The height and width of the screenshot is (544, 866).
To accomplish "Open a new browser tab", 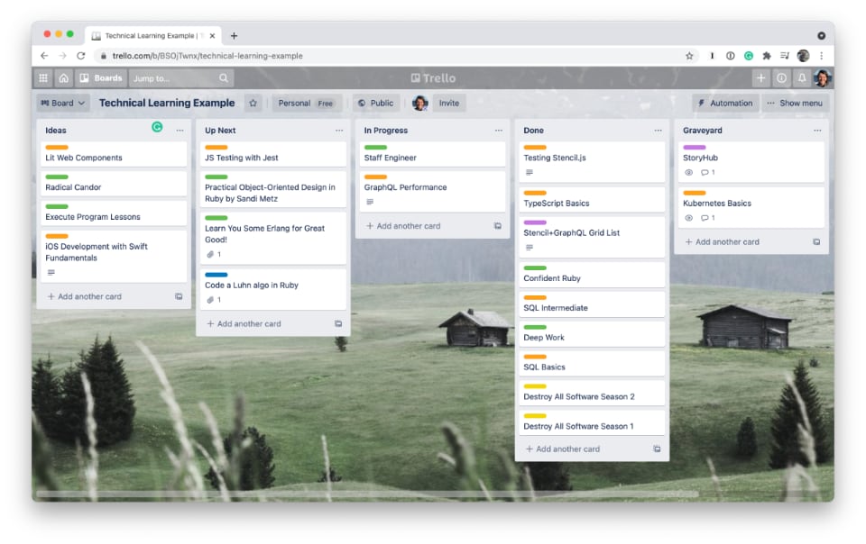I will (234, 36).
